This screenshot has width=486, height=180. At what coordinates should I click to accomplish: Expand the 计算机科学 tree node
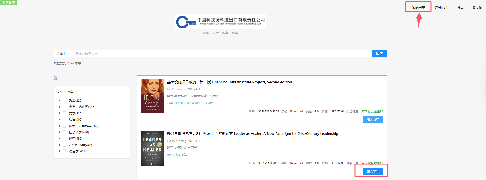pyautogui.click(x=60, y=145)
